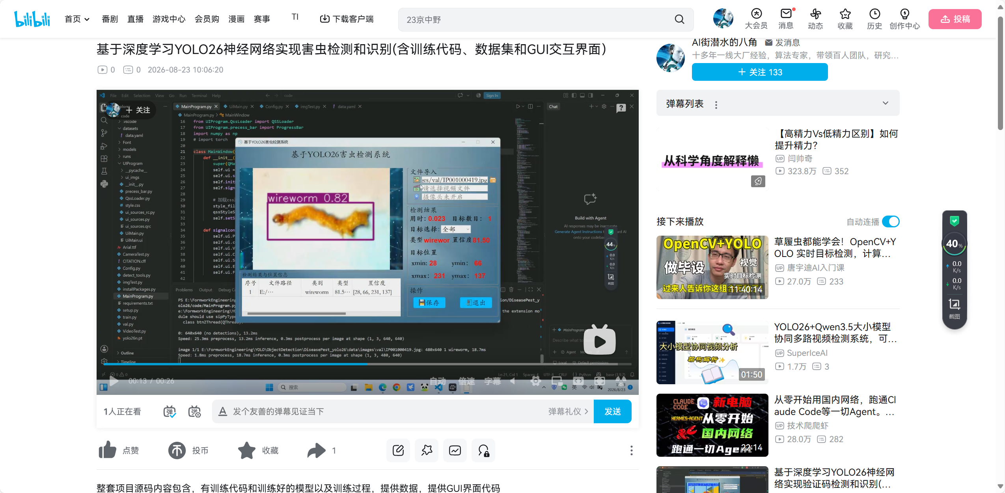This screenshot has width=1005, height=493.
Task: Follow uploader with 关注 133 button
Action: click(760, 72)
